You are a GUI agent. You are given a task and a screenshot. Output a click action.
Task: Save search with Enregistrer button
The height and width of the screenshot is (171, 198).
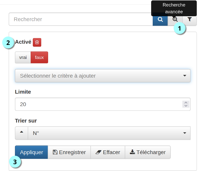pyautogui.click(x=69, y=152)
